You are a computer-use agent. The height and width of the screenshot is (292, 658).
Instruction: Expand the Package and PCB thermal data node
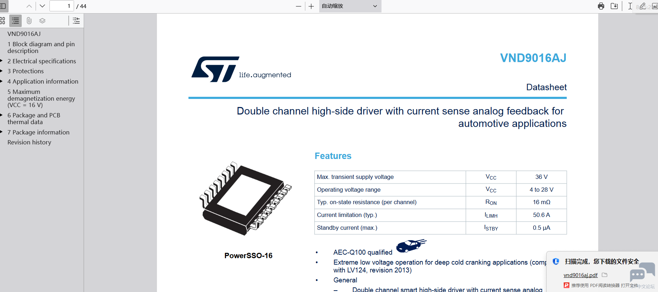point(2,115)
